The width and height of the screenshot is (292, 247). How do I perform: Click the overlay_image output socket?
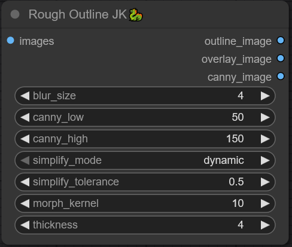281,58
